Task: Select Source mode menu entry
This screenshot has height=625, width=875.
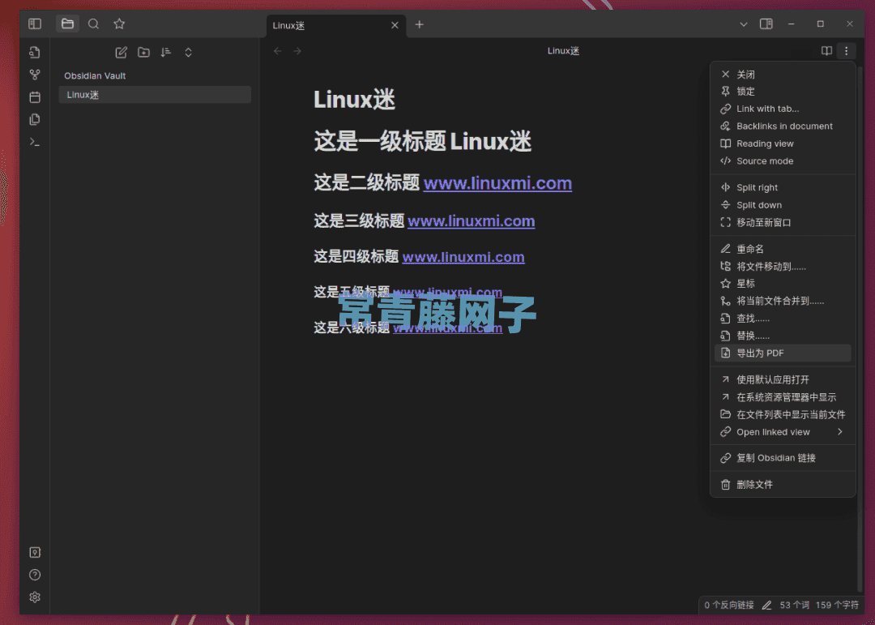Action: coord(783,161)
